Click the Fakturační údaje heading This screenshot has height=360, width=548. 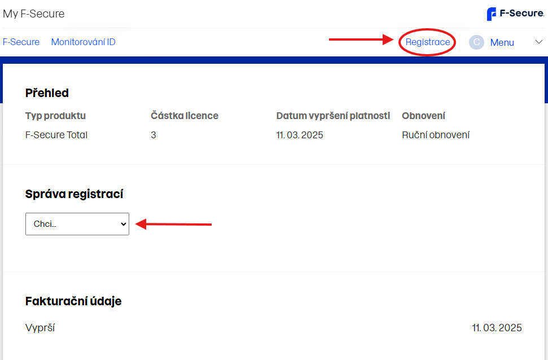click(x=73, y=301)
